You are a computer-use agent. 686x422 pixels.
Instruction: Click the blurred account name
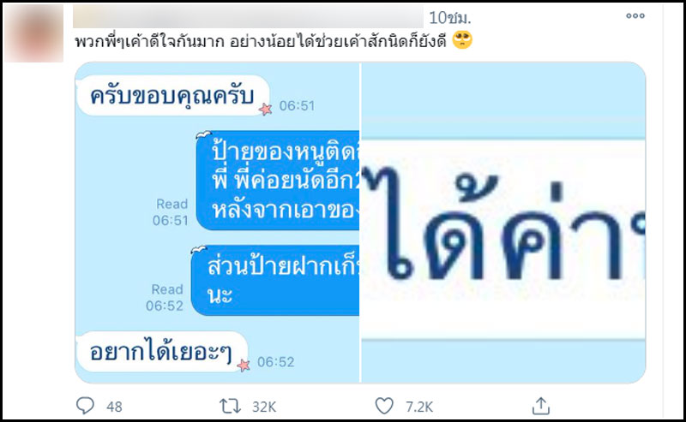[248, 16]
